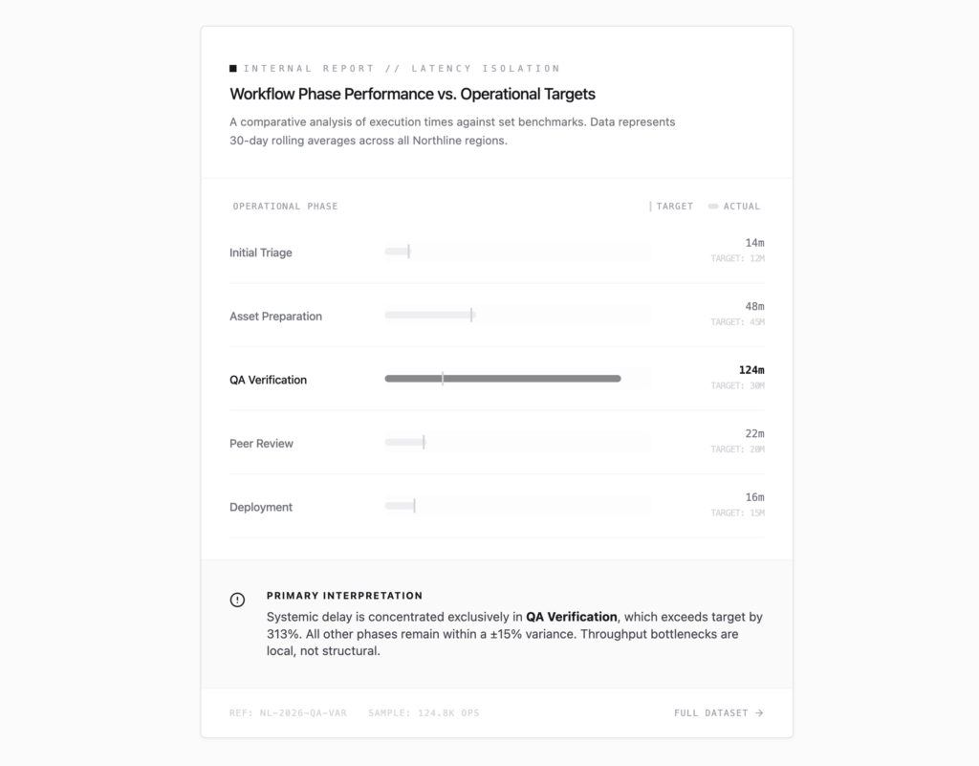Image resolution: width=979 pixels, height=766 pixels.
Task: Click the Actual legend pill marker
Action: tap(713, 206)
